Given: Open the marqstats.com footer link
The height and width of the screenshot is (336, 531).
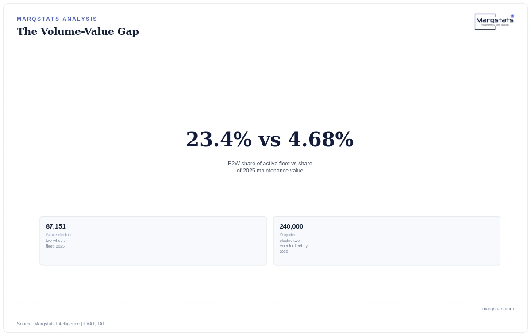Looking at the screenshot, I should pos(498,309).
